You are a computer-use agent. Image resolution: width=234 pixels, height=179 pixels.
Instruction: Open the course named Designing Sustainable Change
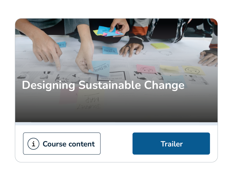tap(103, 85)
